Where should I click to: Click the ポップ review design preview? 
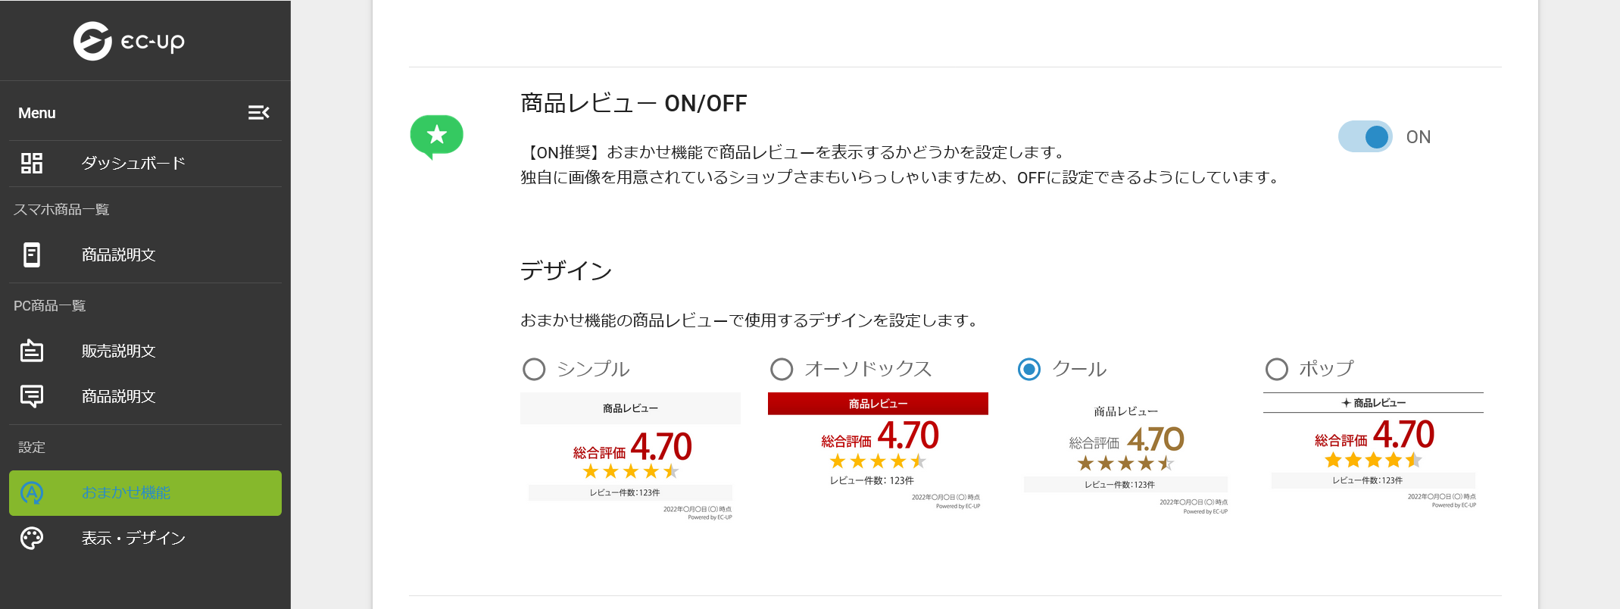(x=1373, y=451)
